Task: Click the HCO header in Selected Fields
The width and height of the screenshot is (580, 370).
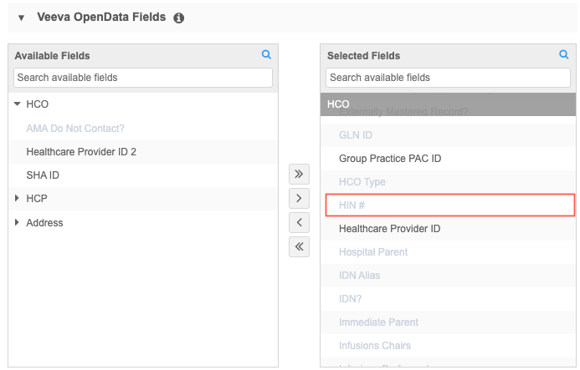Action: [x=448, y=104]
